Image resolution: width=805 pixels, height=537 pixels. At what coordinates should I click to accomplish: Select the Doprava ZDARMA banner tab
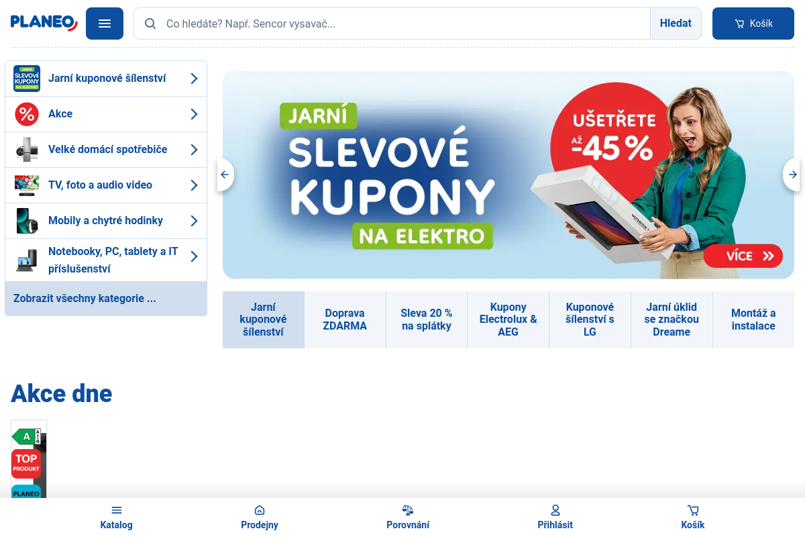[345, 320]
